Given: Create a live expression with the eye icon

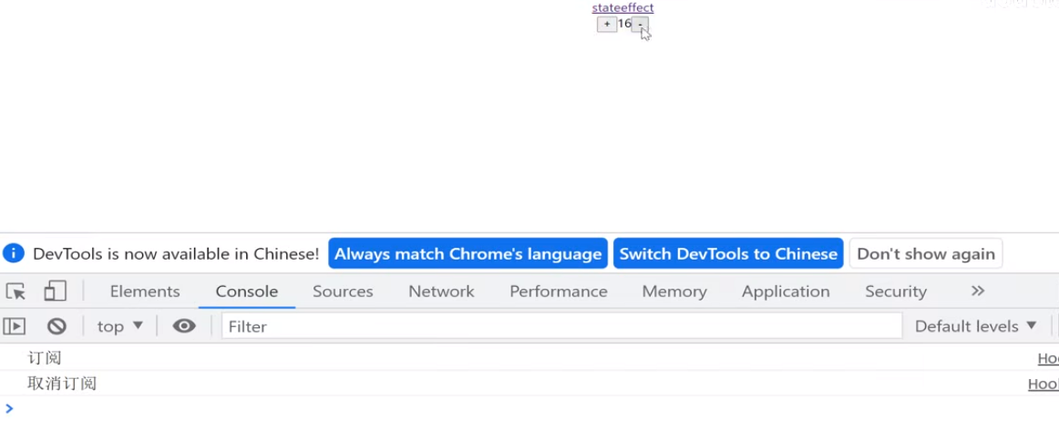Looking at the screenshot, I should point(184,326).
